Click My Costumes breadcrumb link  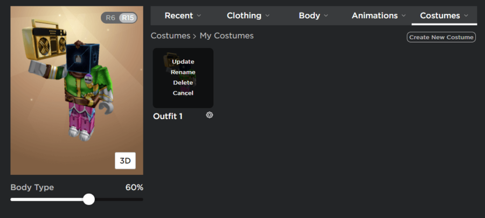tap(227, 36)
